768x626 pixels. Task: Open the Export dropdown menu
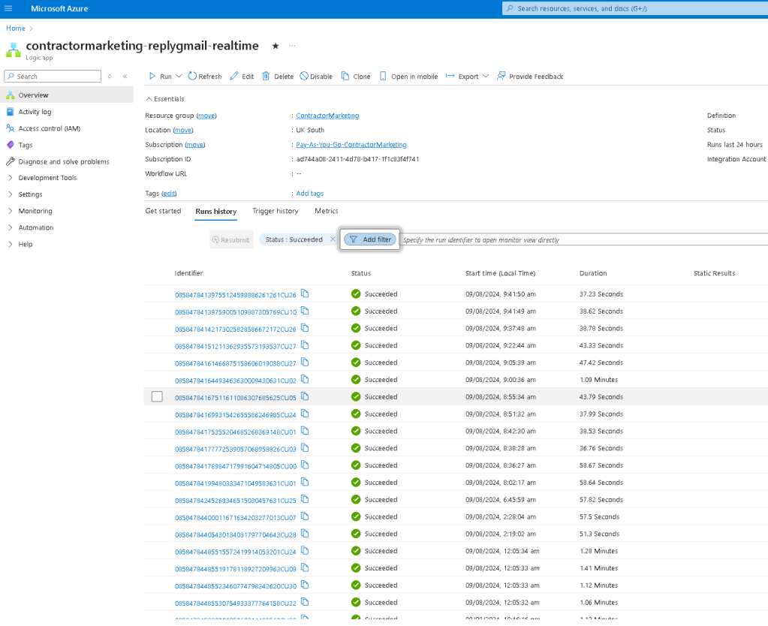click(467, 77)
